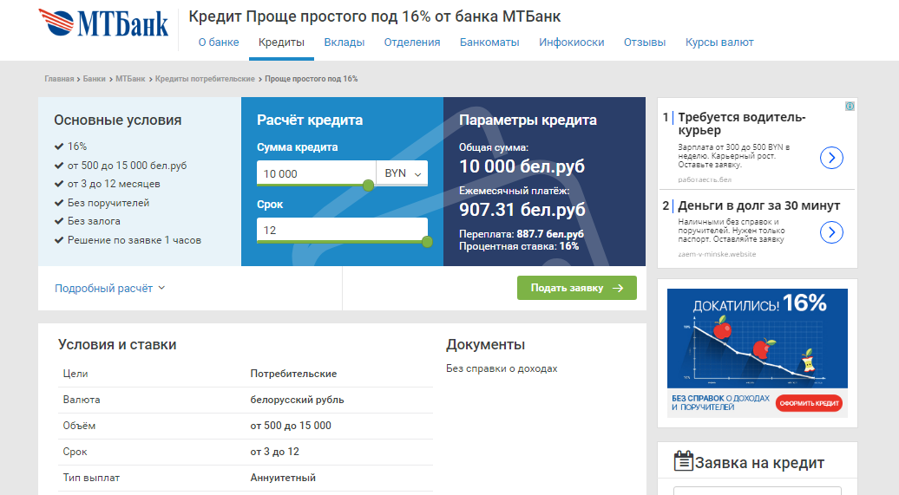Open the BYN currency dropdown
Image resolution: width=899 pixels, height=495 pixels.
pyautogui.click(x=402, y=173)
